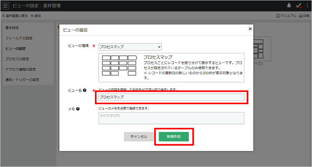The height and width of the screenshot is (167, 312).
Task: Open the ビューの種類 dropdown
Action: coord(130,47)
